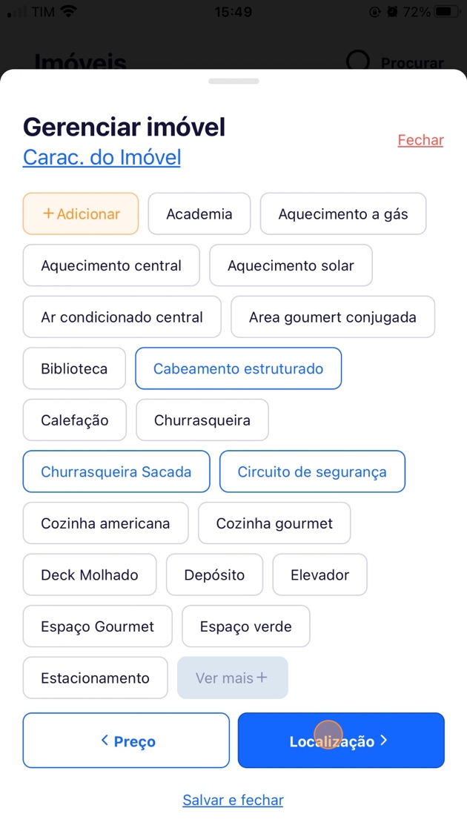Tap the Salvar e fechar link
This screenshot has width=467, height=831.
pyautogui.click(x=233, y=800)
